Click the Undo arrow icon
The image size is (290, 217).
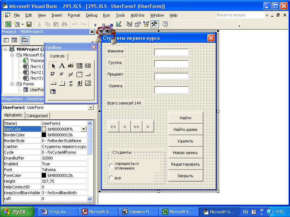point(75,24)
